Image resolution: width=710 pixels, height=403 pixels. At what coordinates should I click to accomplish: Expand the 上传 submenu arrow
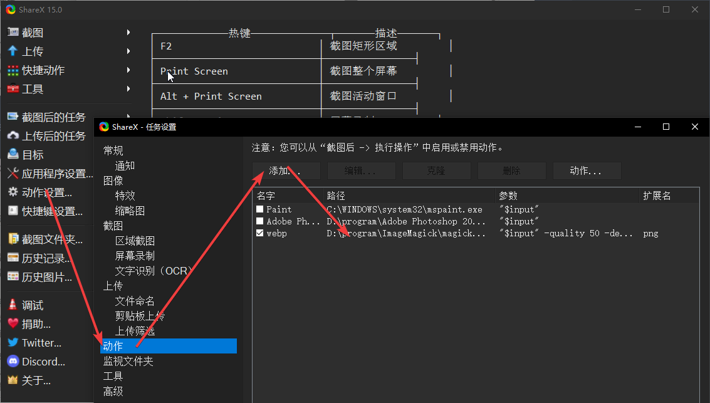[128, 51]
